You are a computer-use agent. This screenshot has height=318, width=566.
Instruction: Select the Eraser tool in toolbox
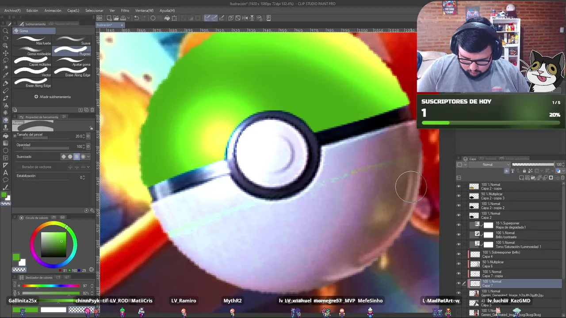click(x=6, y=120)
